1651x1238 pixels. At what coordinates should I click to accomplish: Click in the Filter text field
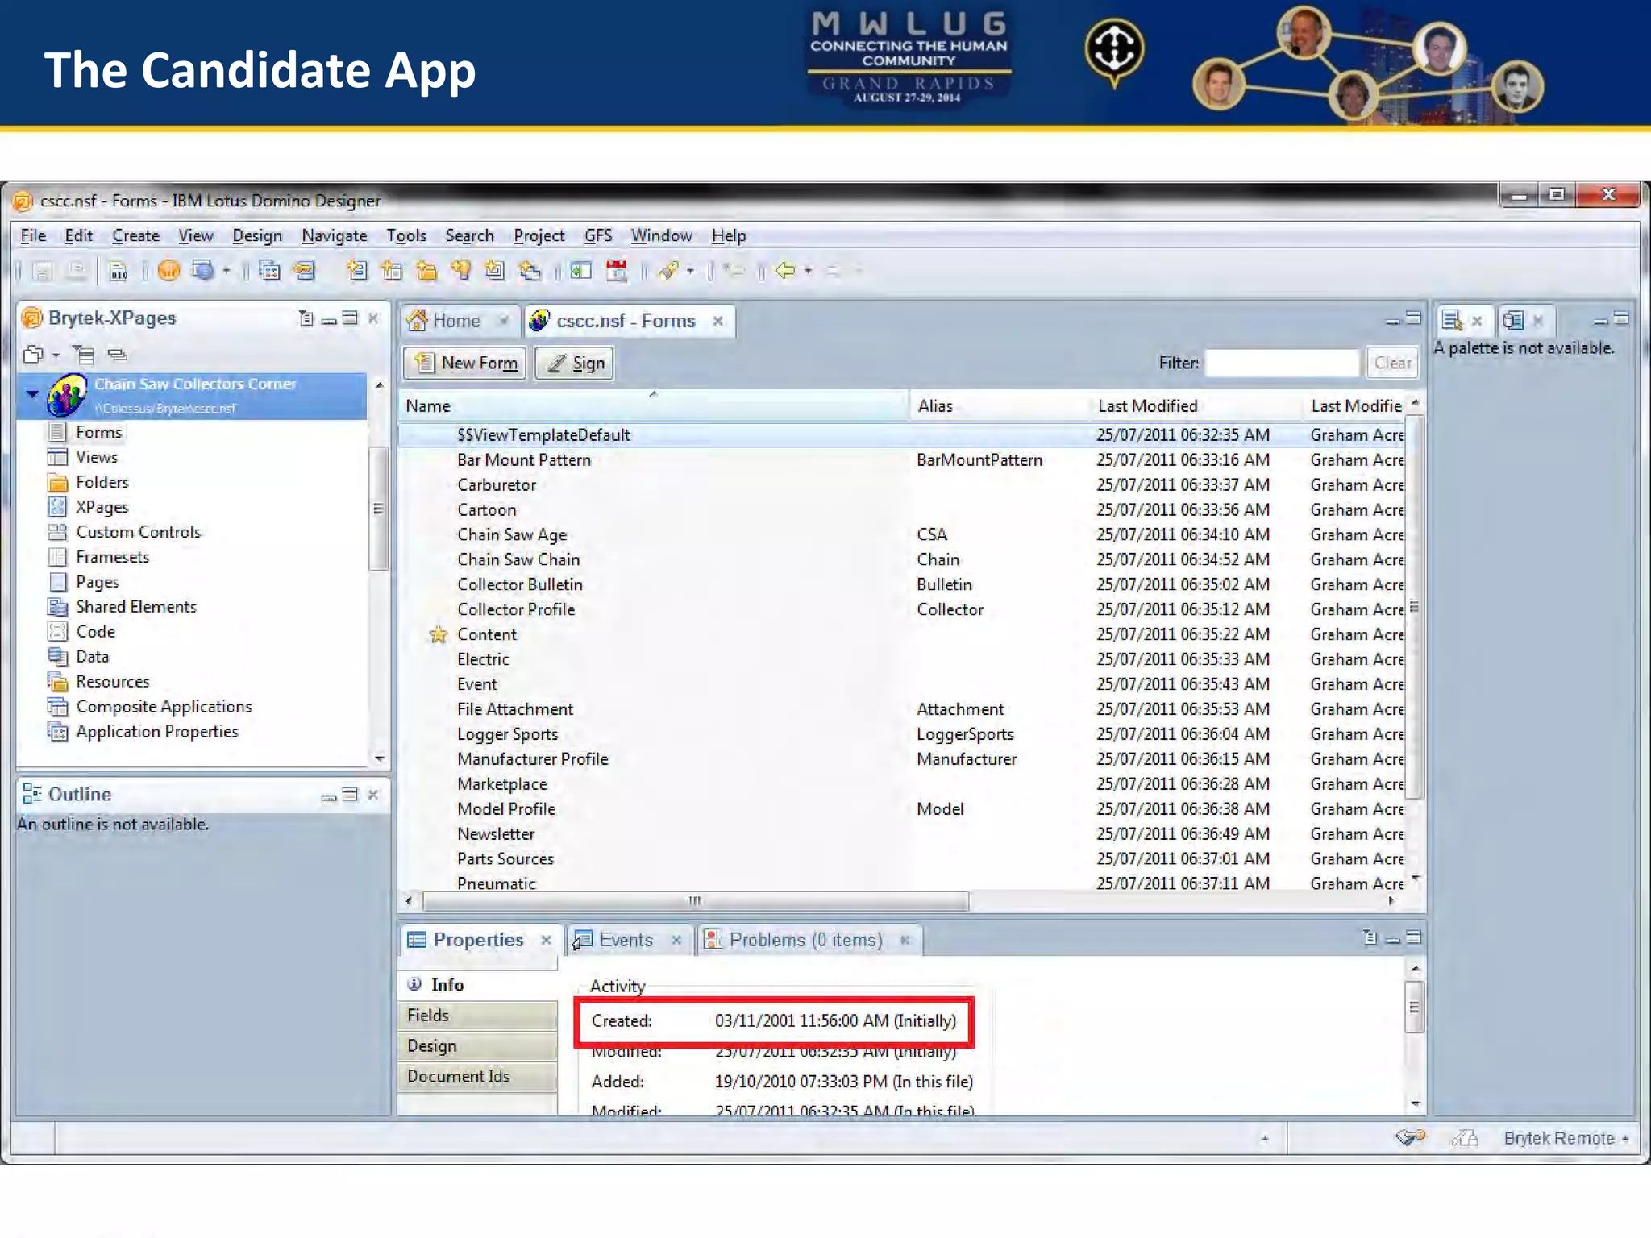coord(1282,364)
